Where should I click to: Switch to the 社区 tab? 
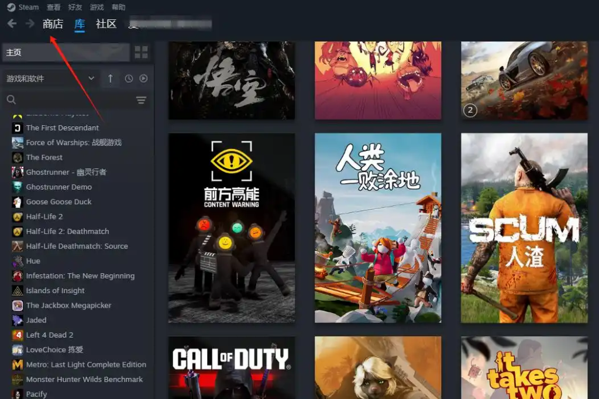[x=106, y=24]
